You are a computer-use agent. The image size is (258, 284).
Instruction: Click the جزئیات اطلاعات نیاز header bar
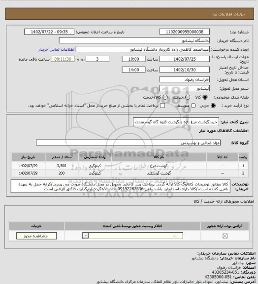pos(129,14)
